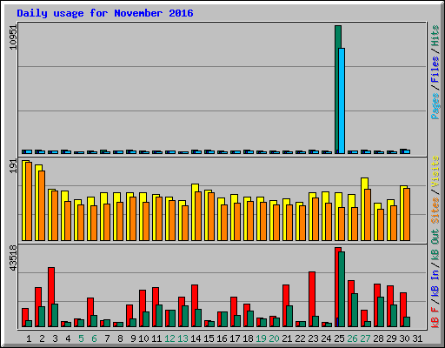The image size is (445, 348).
Task: Click the green kB Out bar for day 26
Action: pyautogui.click(x=355, y=310)
